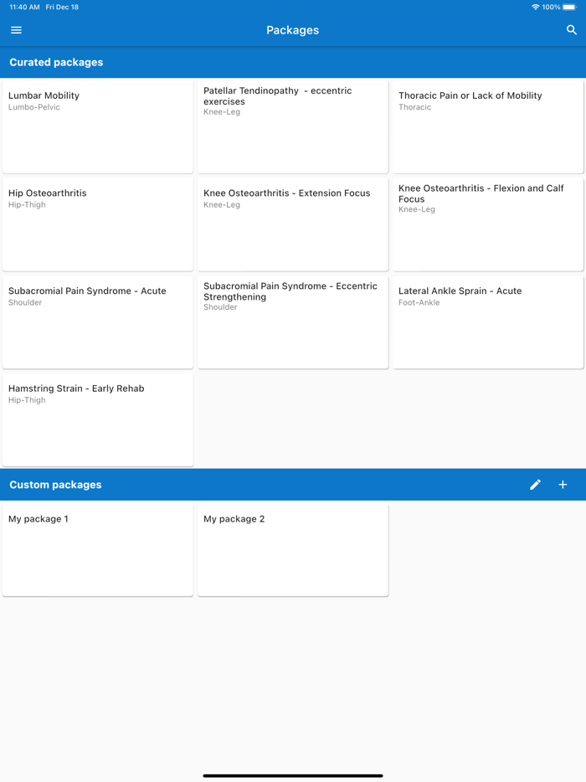586x782 pixels.
Task: Open the hamburger navigation menu
Action: click(16, 30)
